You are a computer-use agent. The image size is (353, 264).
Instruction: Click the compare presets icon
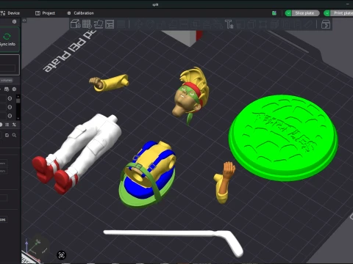(x=14, y=125)
